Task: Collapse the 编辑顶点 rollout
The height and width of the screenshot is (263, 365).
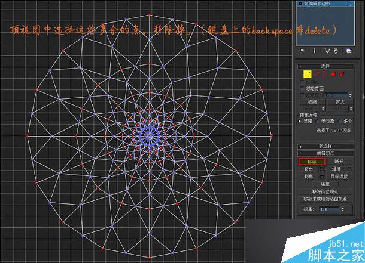Action: pos(326,153)
